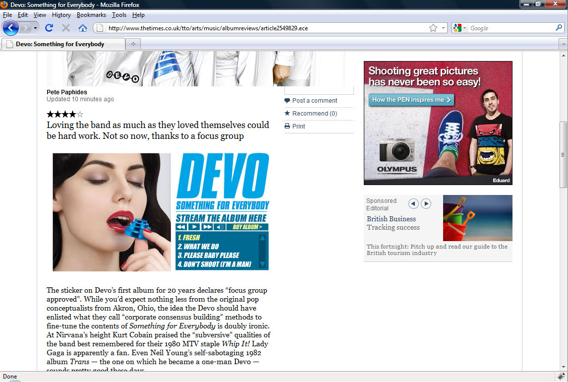
Task: Open the list all tabs dropdown
Action: pyautogui.click(x=563, y=44)
